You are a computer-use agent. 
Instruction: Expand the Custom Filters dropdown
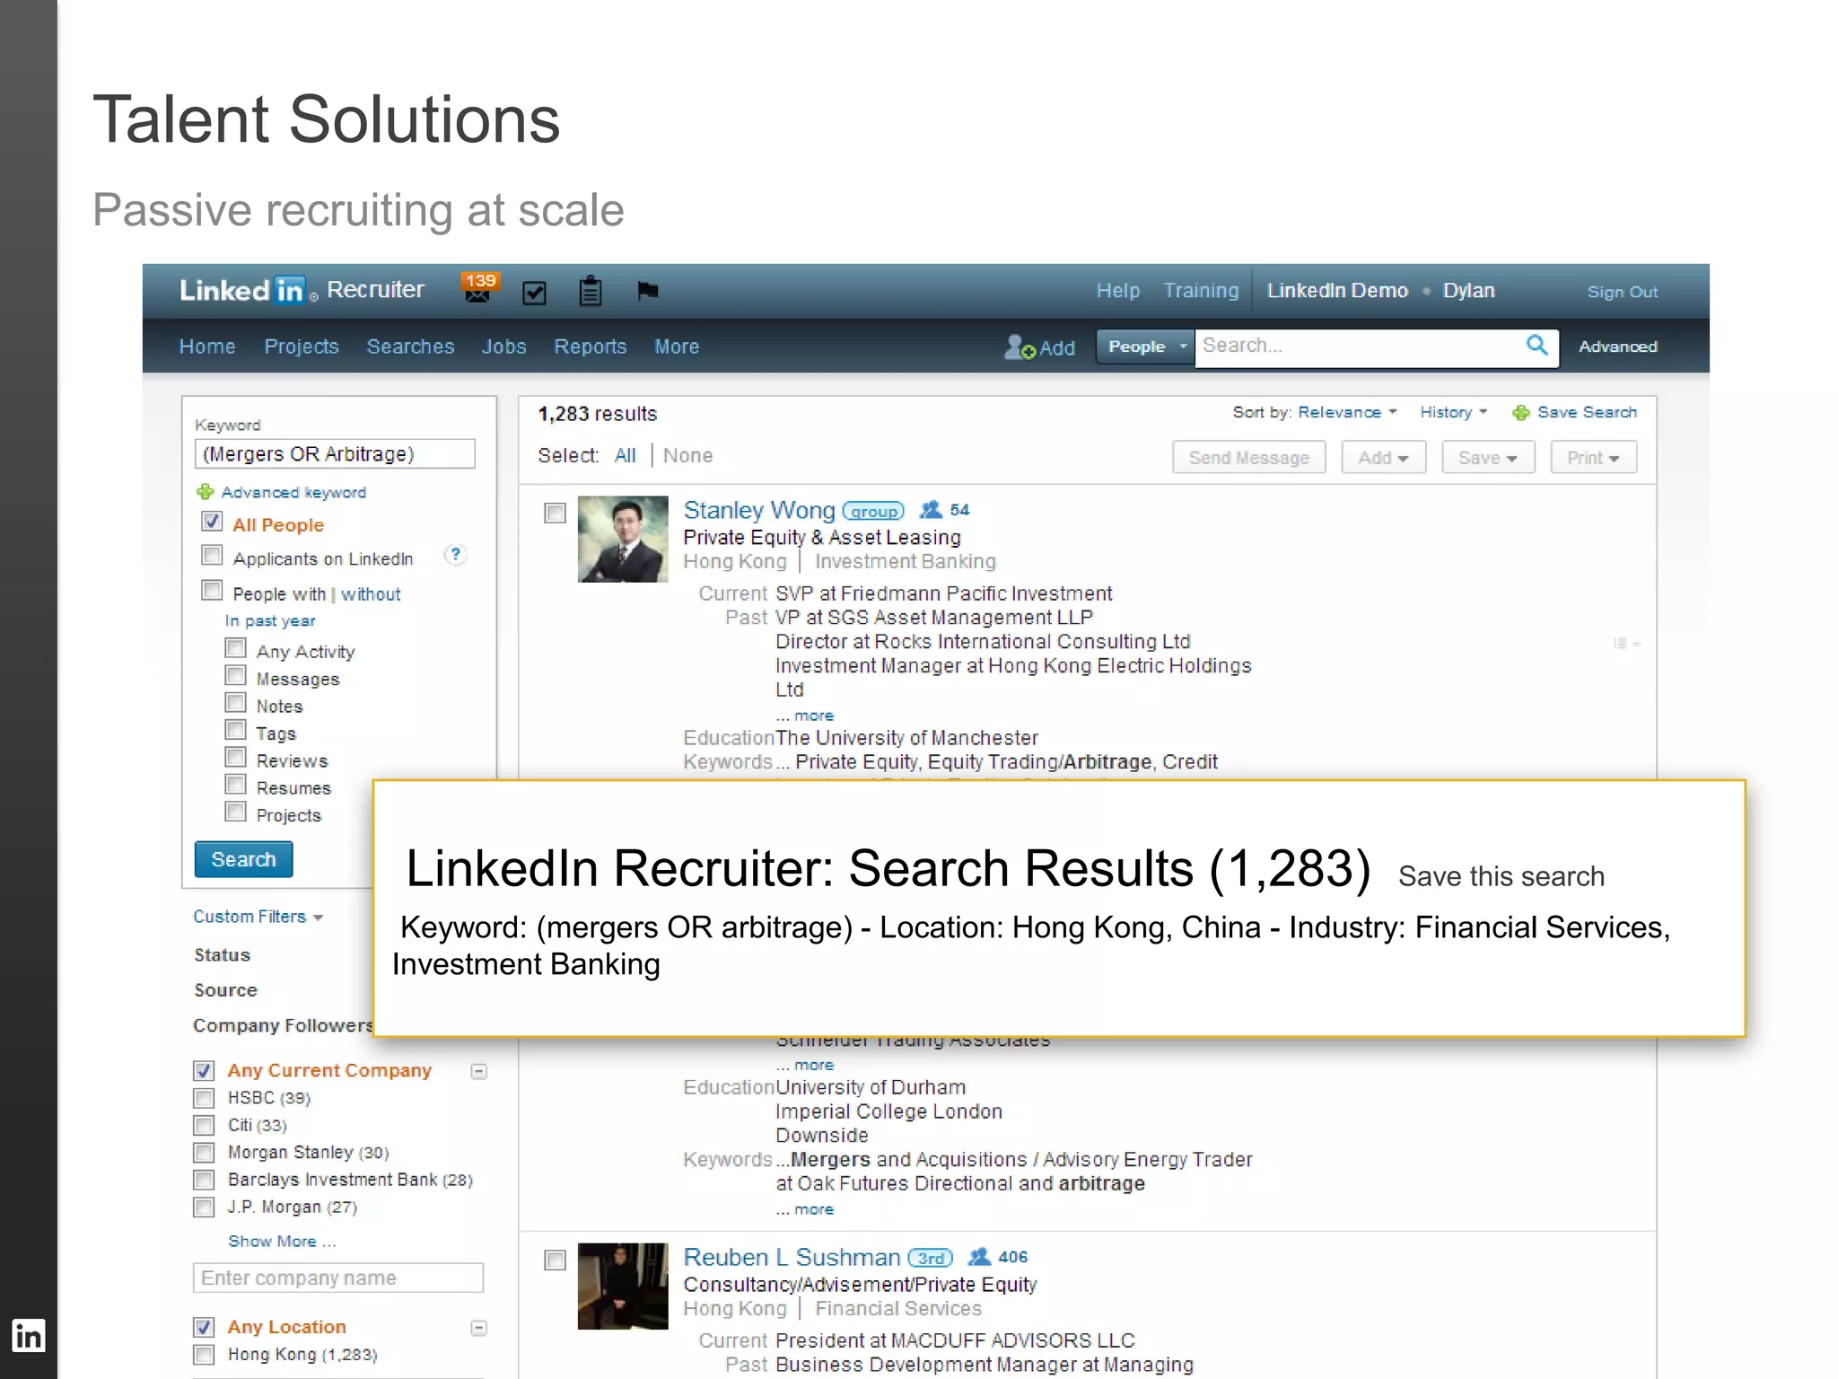pos(258,917)
